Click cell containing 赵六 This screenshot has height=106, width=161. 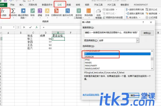click(33, 48)
